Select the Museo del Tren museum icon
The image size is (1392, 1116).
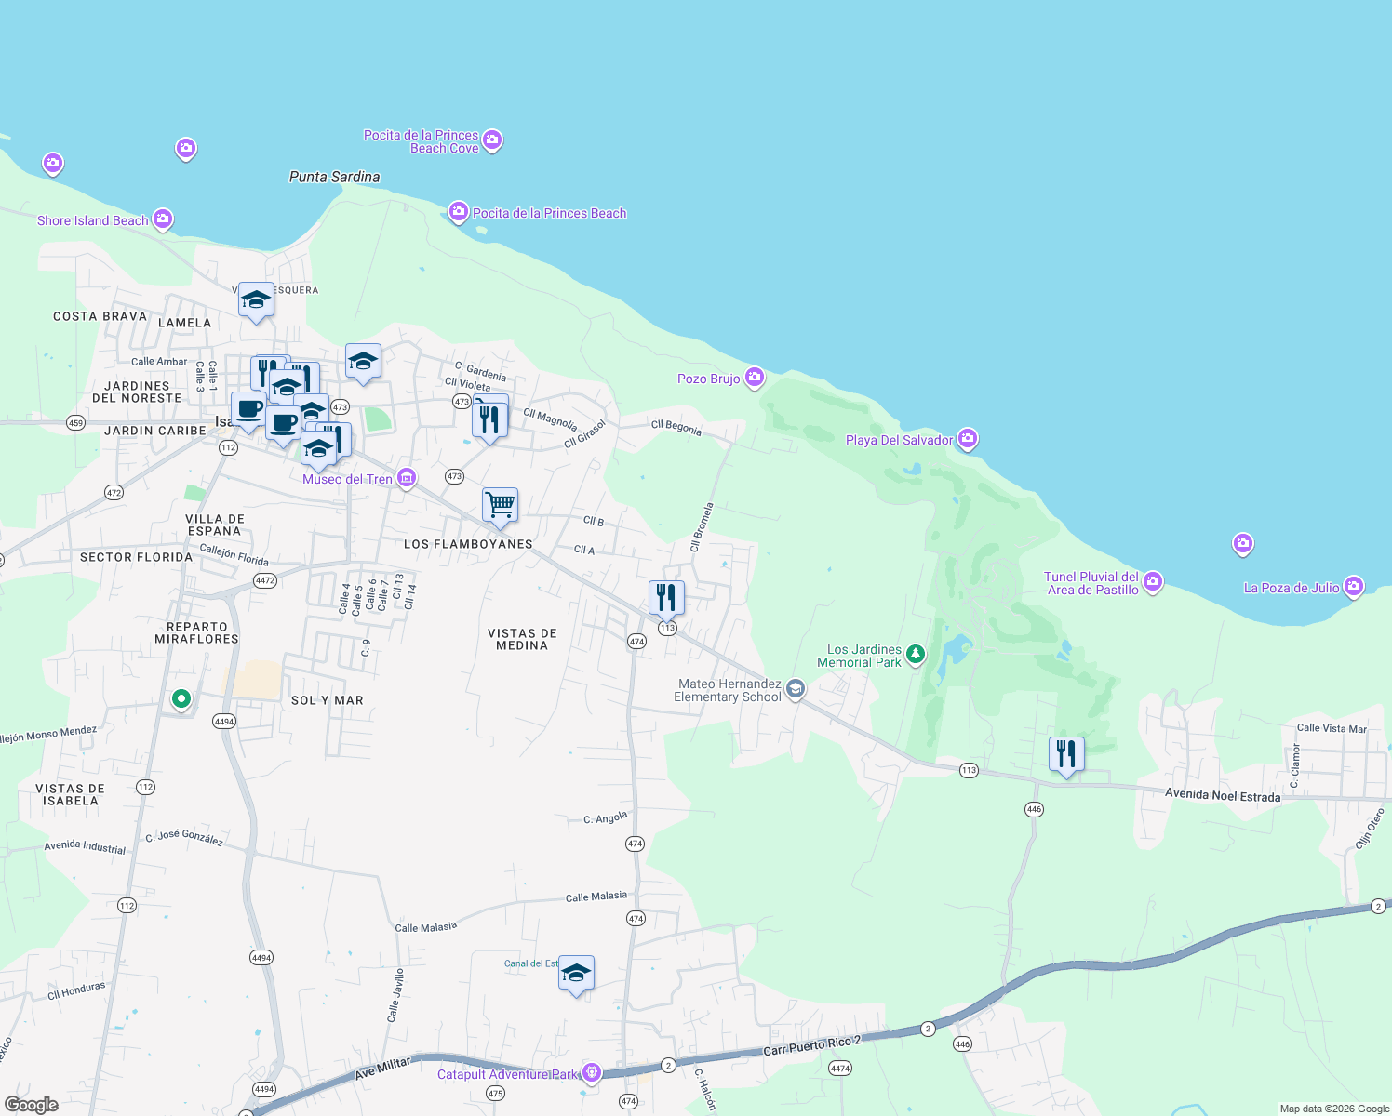point(405,476)
